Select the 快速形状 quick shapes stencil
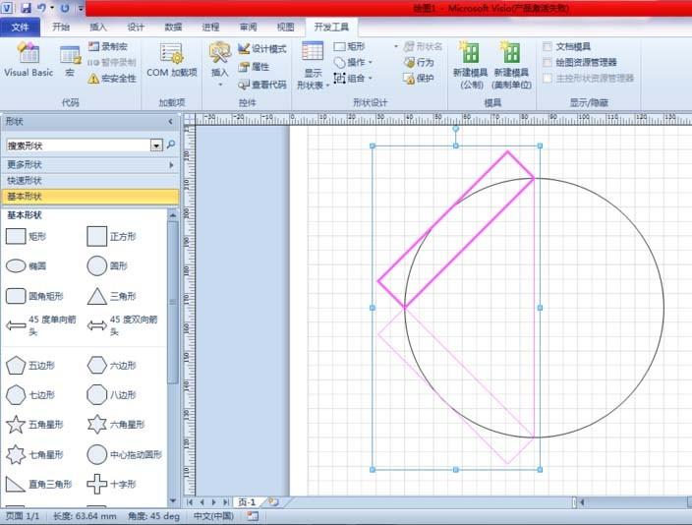The width and height of the screenshot is (692, 525). click(90, 181)
